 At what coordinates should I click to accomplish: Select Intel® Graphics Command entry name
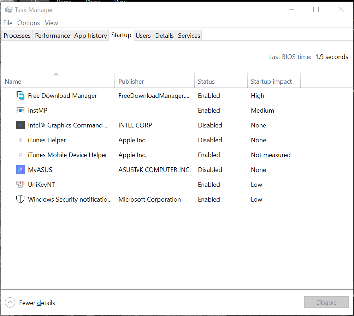(x=69, y=125)
